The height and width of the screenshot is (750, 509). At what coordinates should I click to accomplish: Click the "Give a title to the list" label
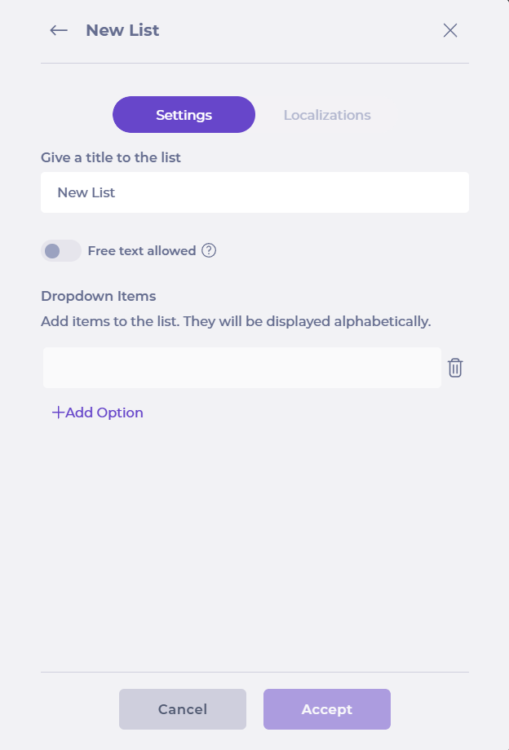pyautogui.click(x=111, y=157)
